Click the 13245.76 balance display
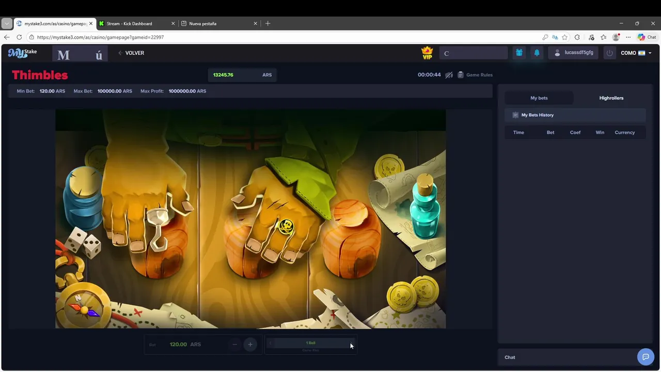The height and width of the screenshot is (372, 661). pos(223,75)
